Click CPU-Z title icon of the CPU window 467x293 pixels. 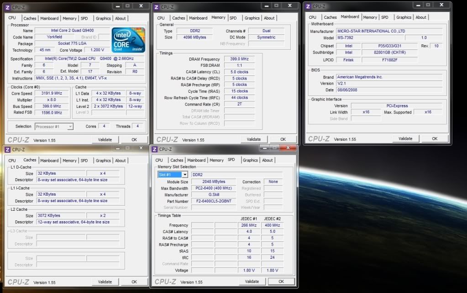click(x=7, y=7)
